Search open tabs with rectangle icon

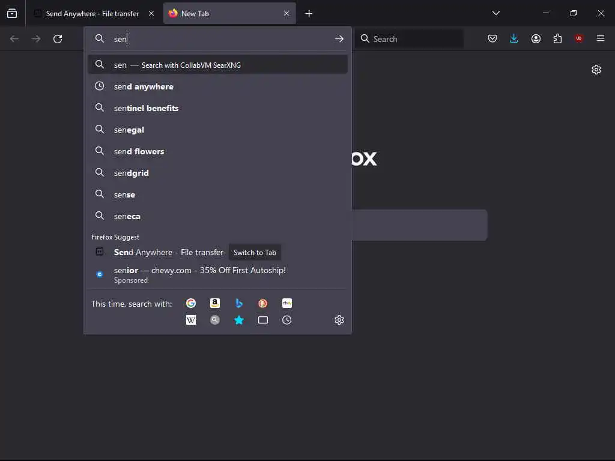coord(263,320)
